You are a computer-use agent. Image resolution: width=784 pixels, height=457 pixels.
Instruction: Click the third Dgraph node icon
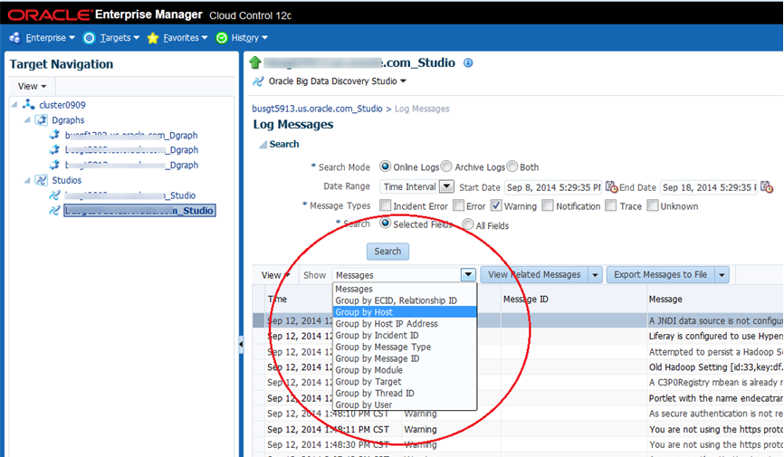(x=54, y=165)
